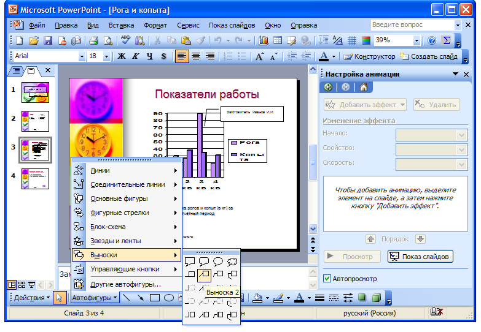
Task: Click the Open file folder icon
Action: tap(34, 40)
